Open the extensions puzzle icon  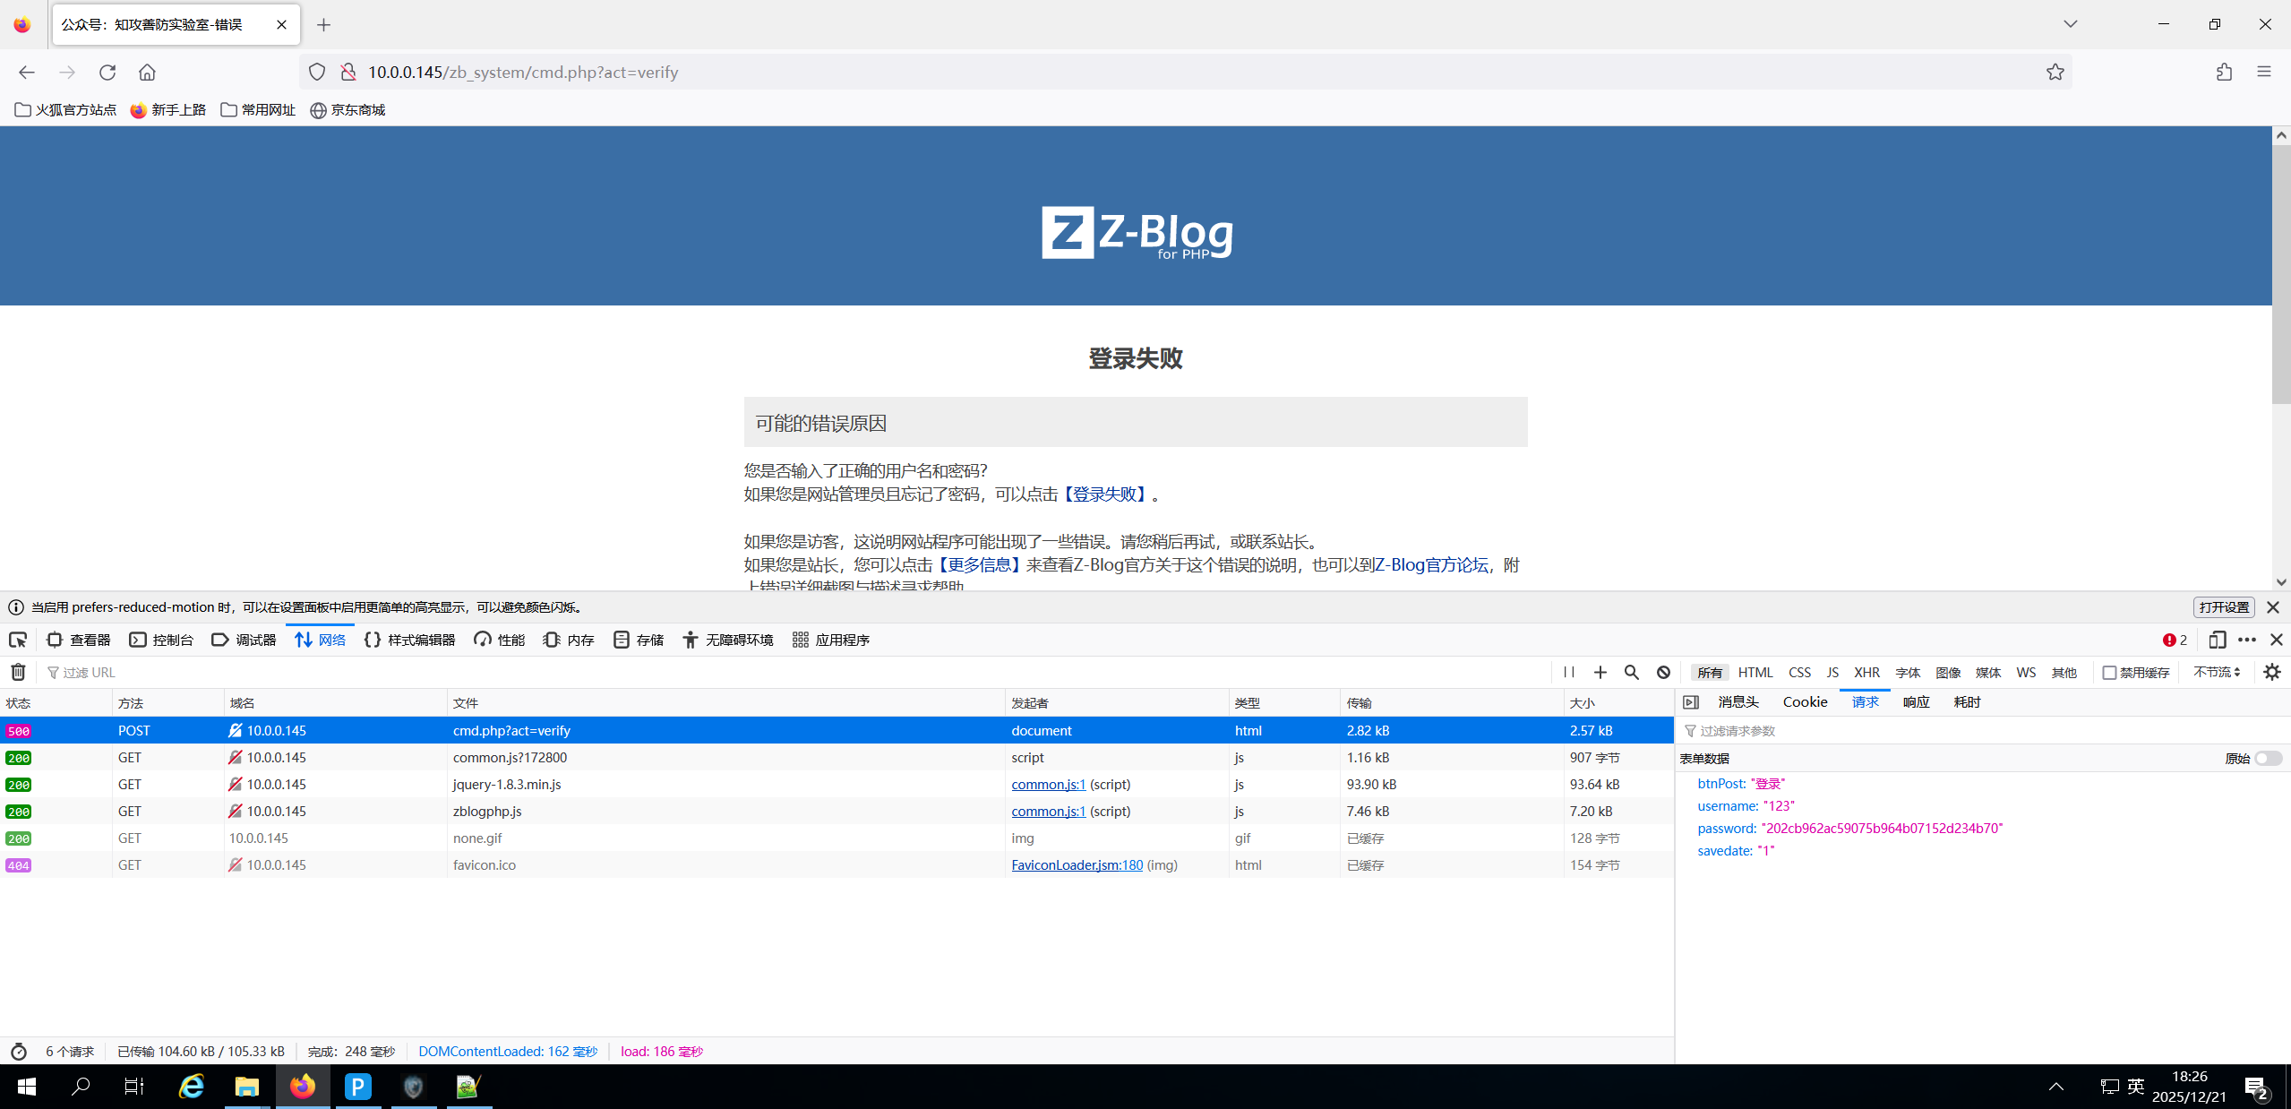point(2224,73)
